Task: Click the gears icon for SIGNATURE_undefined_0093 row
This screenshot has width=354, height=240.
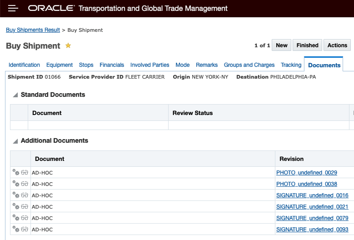Action: [x=16, y=229]
